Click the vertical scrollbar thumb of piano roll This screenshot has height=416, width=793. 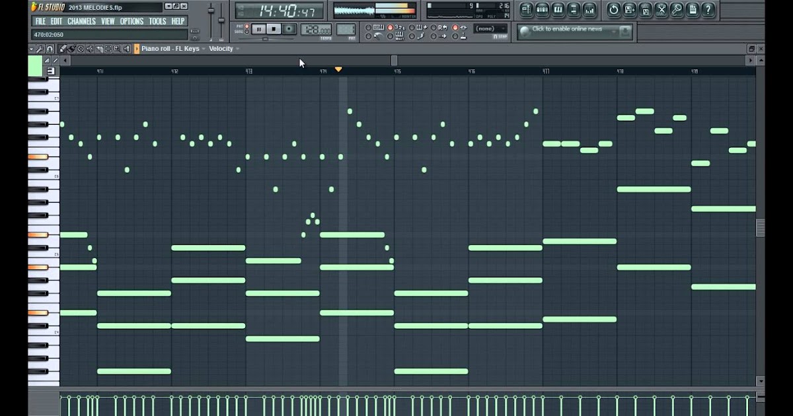pyautogui.click(x=760, y=228)
